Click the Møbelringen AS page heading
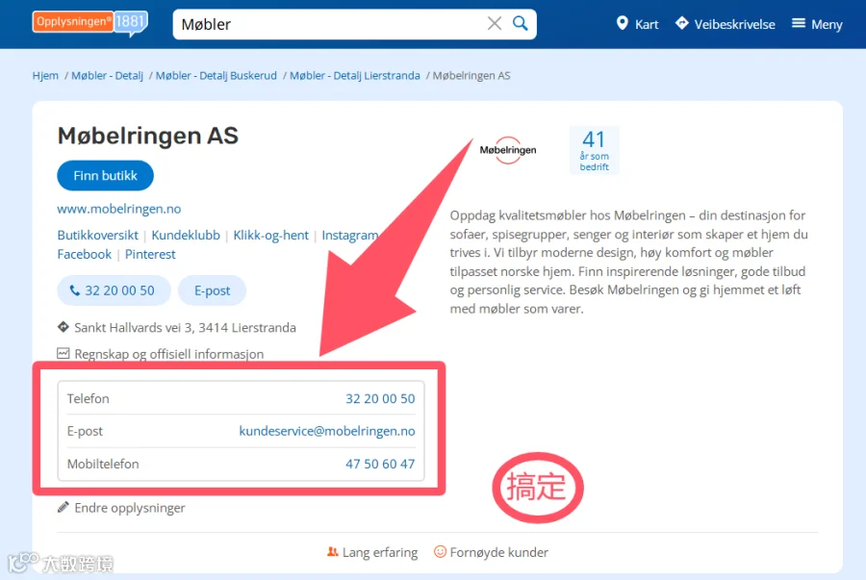The height and width of the screenshot is (580, 866). pos(148,136)
